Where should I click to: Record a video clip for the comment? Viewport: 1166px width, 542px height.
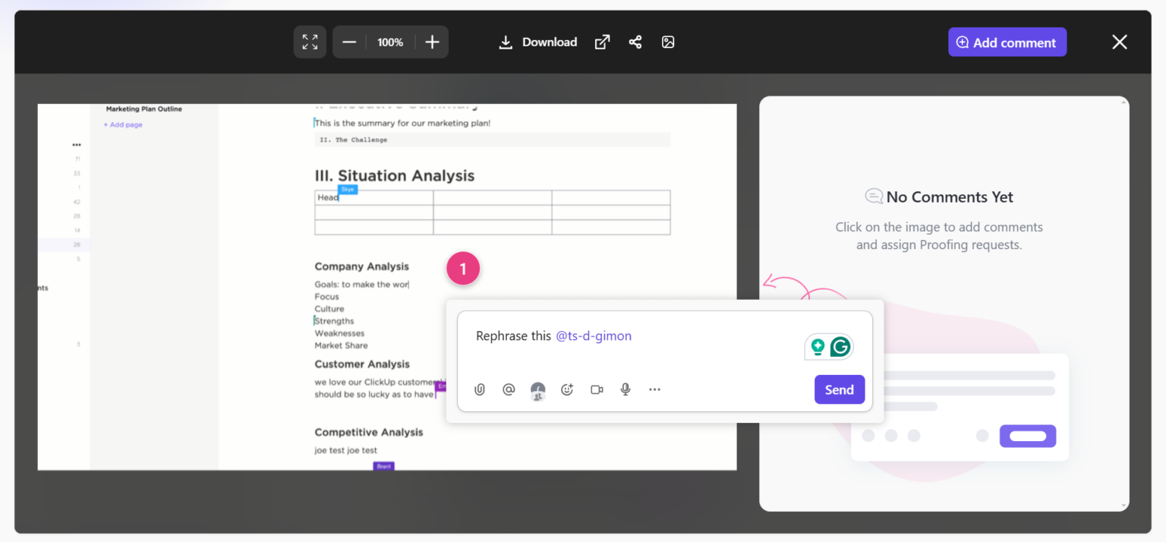tap(597, 389)
